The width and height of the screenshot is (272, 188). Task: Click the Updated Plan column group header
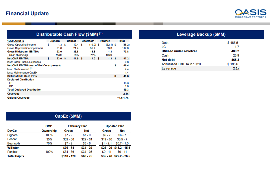115,126
